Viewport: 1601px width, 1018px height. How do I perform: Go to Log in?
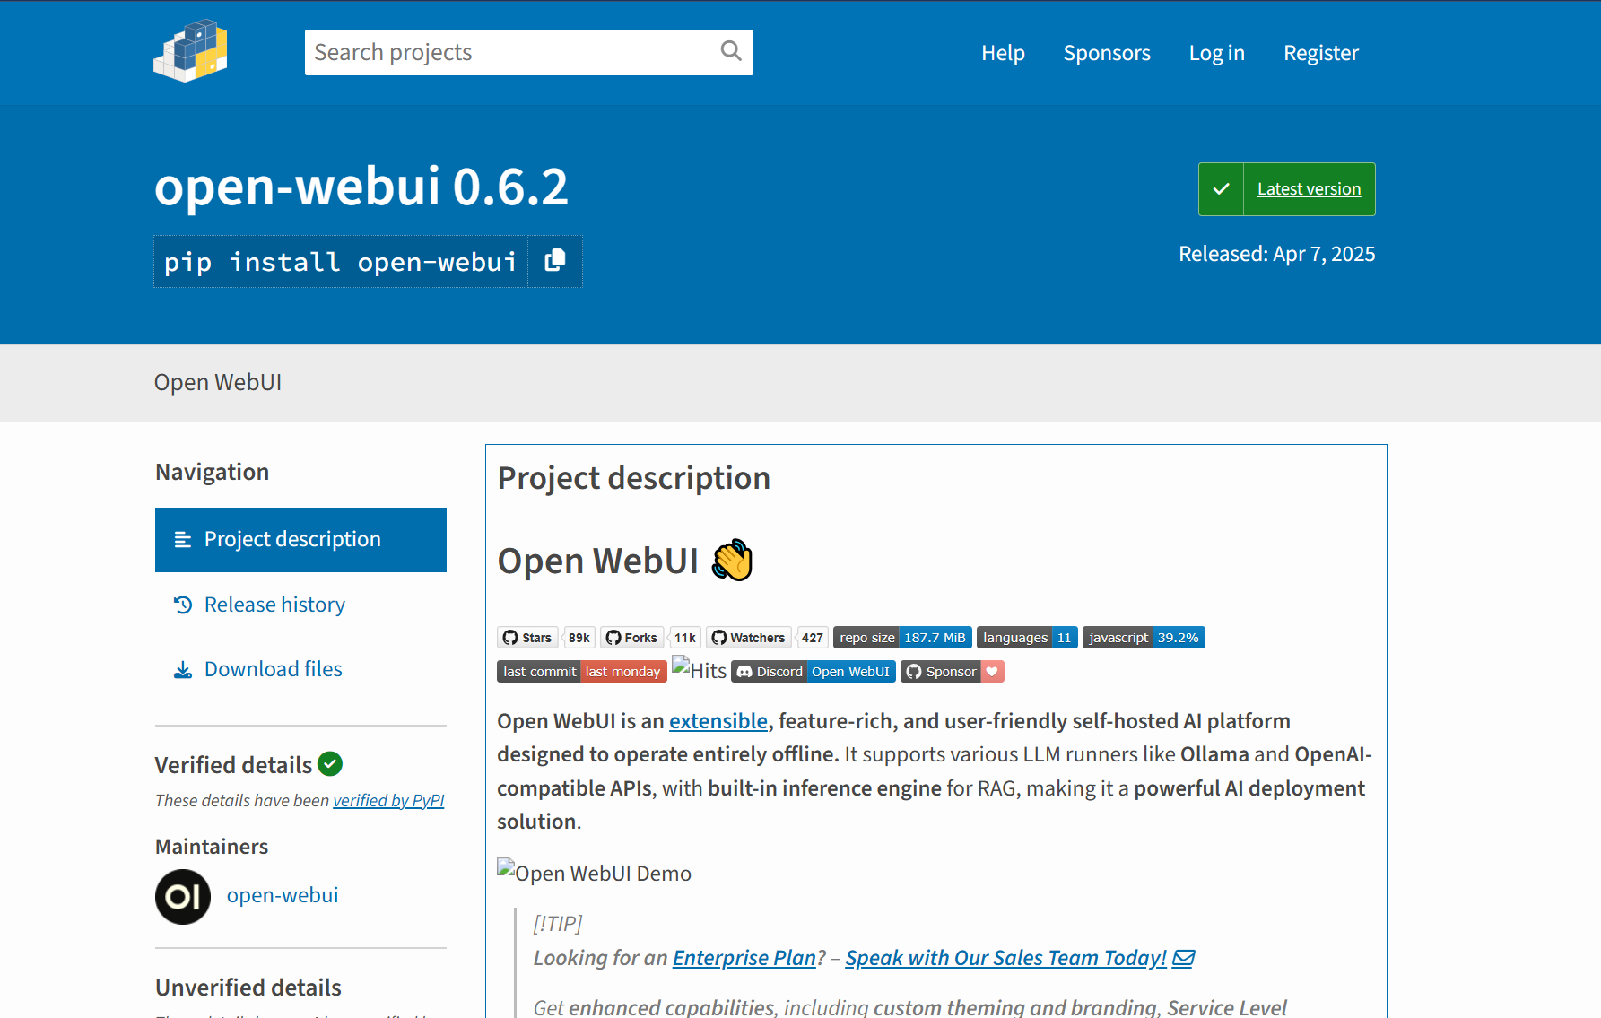1216,53
